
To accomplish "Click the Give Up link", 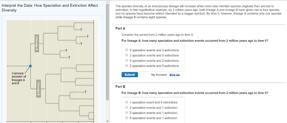I will point(175,75).
